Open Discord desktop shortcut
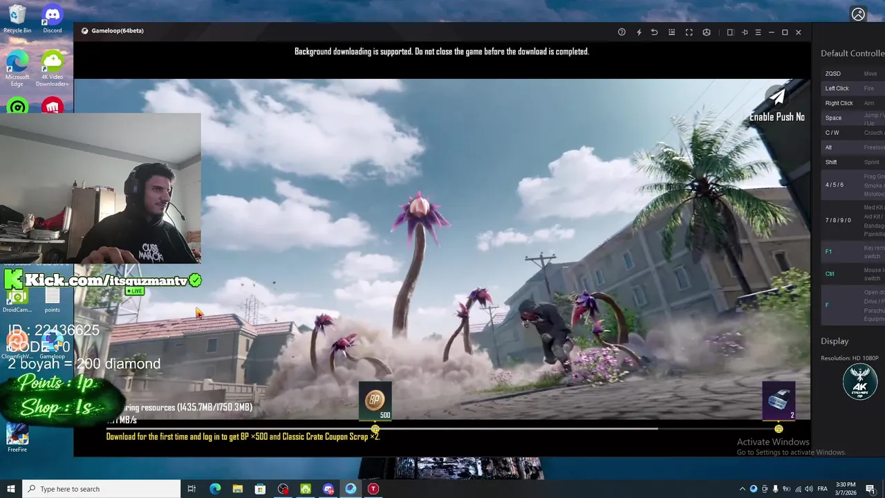This screenshot has height=498, width=885. tap(53, 19)
